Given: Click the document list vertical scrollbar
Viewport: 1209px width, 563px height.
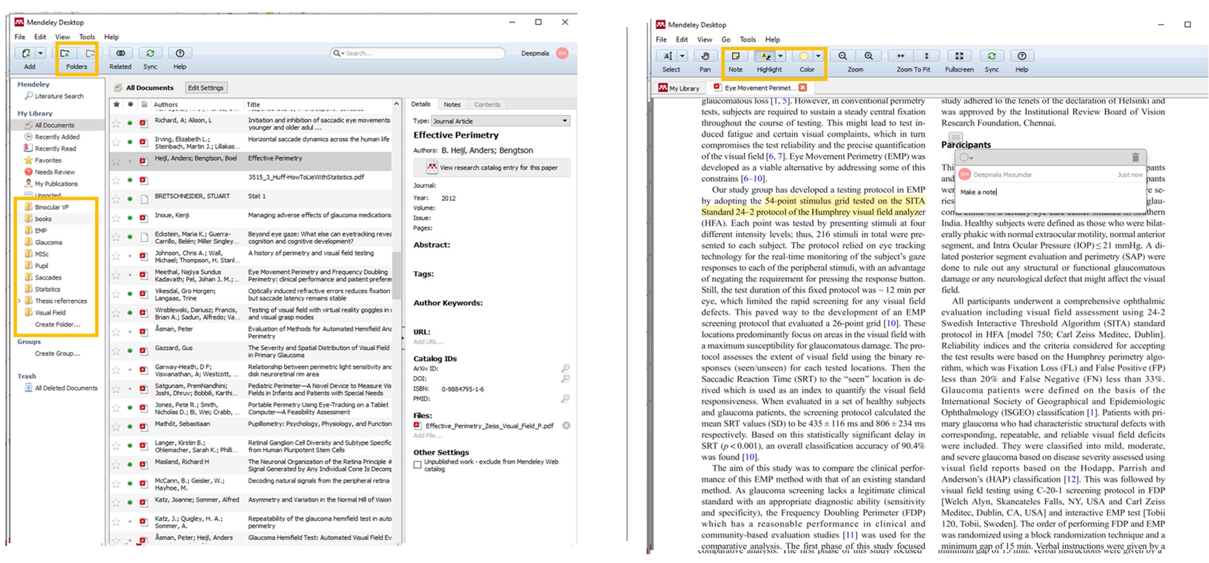Looking at the screenshot, I should pyautogui.click(x=396, y=275).
